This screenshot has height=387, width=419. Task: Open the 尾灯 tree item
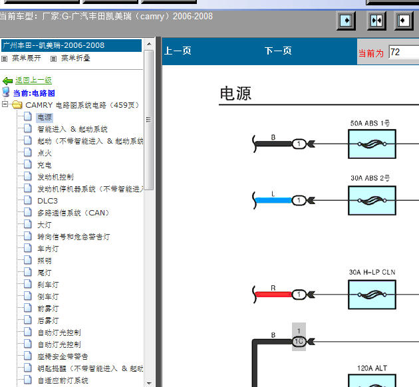(x=45, y=273)
